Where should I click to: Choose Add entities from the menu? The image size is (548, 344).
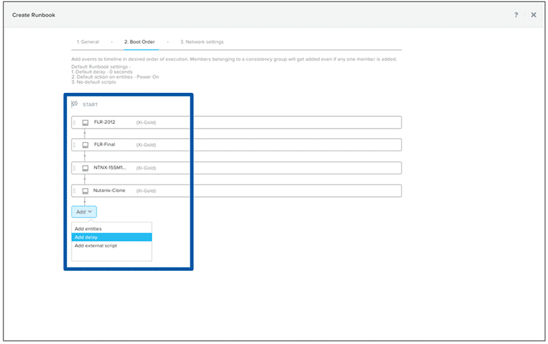coord(88,228)
